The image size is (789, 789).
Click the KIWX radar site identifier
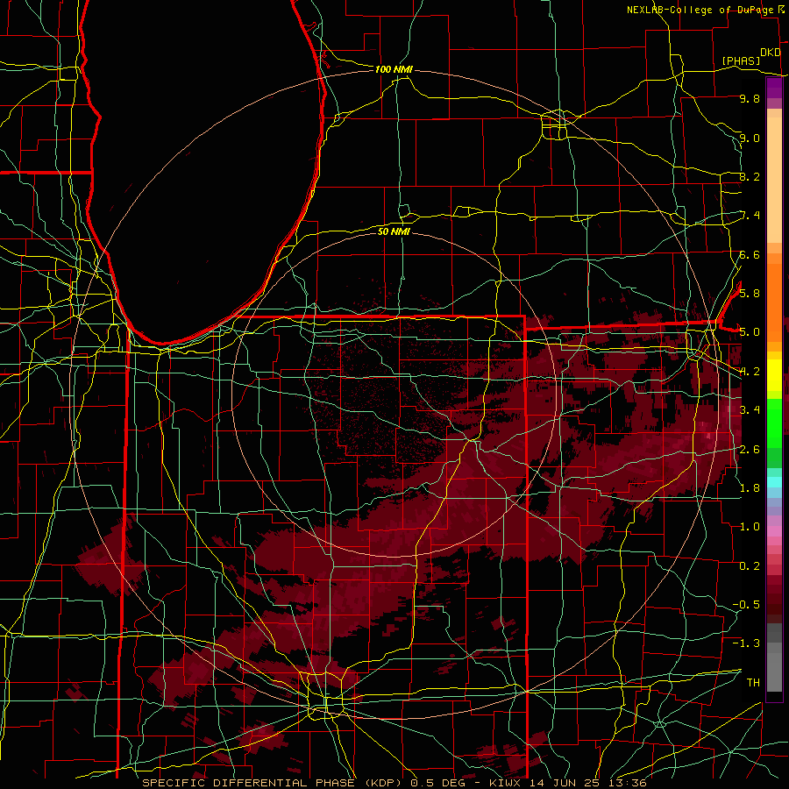tap(506, 783)
